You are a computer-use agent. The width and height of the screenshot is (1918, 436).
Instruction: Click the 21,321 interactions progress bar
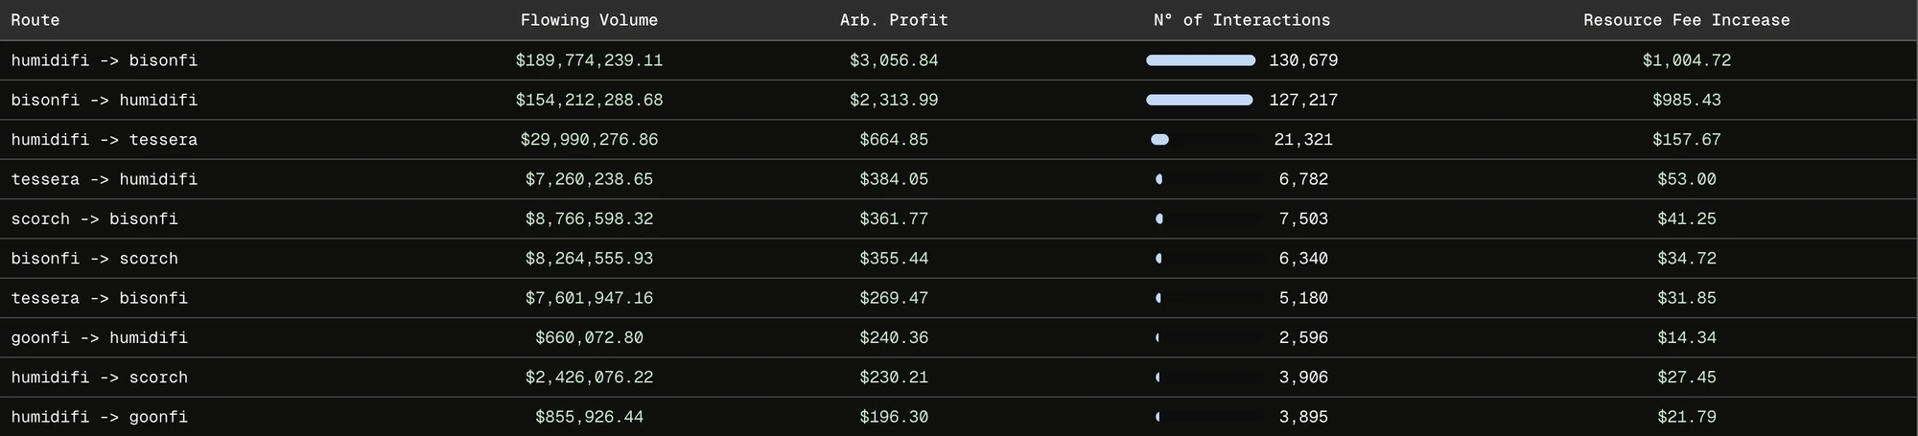pos(1205,140)
